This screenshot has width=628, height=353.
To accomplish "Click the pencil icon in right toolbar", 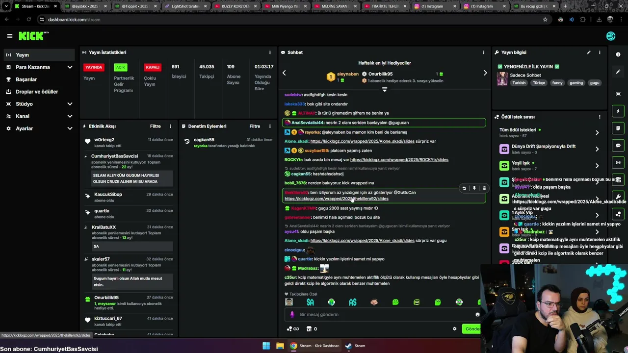I will point(618,72).
